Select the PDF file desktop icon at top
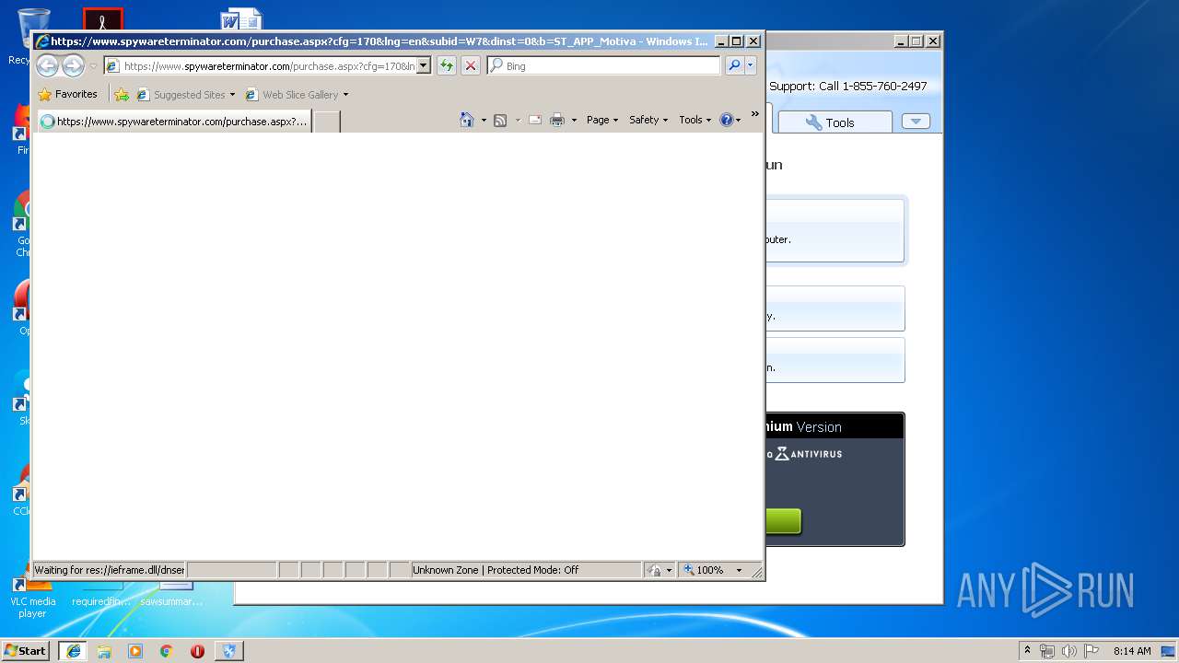This screenshot has width=1179, height=663. point(102,18)
